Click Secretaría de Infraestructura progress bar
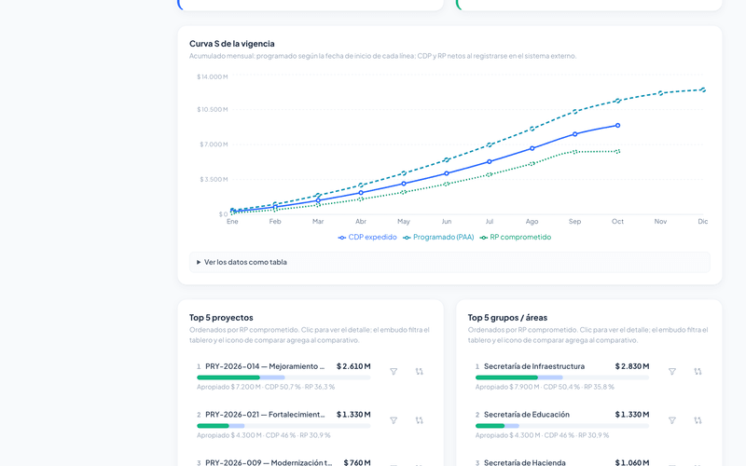The image size is (746, 466). coord(562,377)
